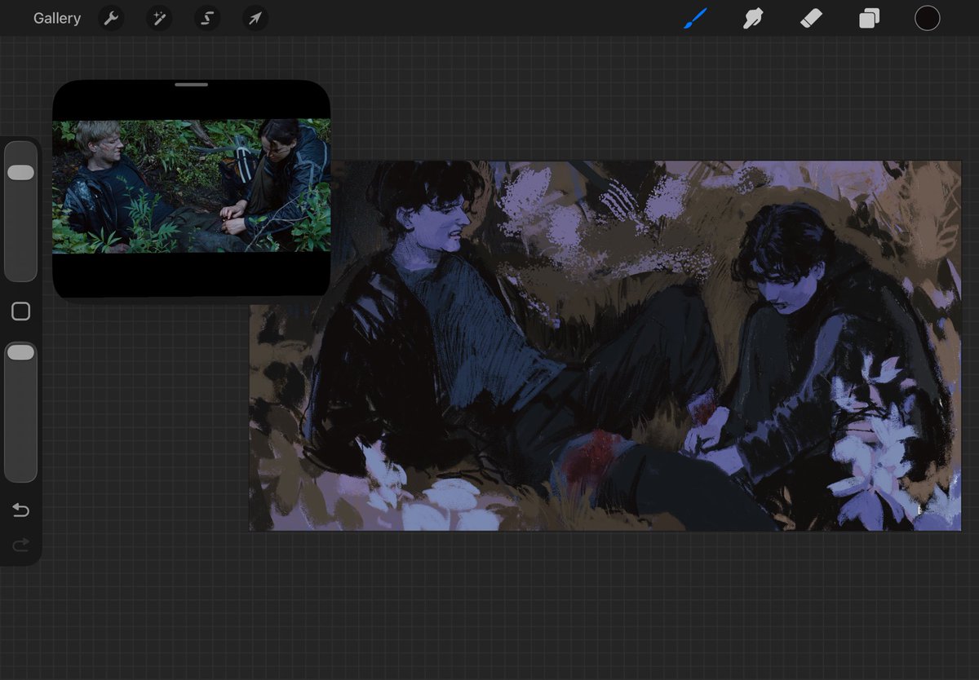Click the brush size slider
Screen dimensions: 979x680
[x=20, y=211]
